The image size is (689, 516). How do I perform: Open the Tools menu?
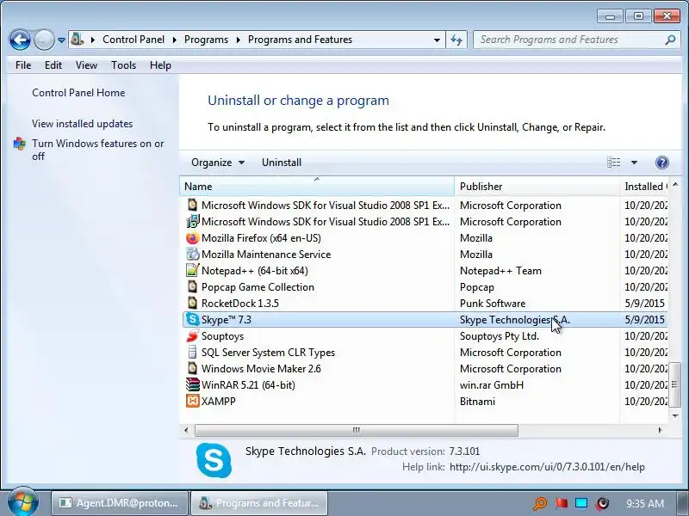[x=123, y=65]
